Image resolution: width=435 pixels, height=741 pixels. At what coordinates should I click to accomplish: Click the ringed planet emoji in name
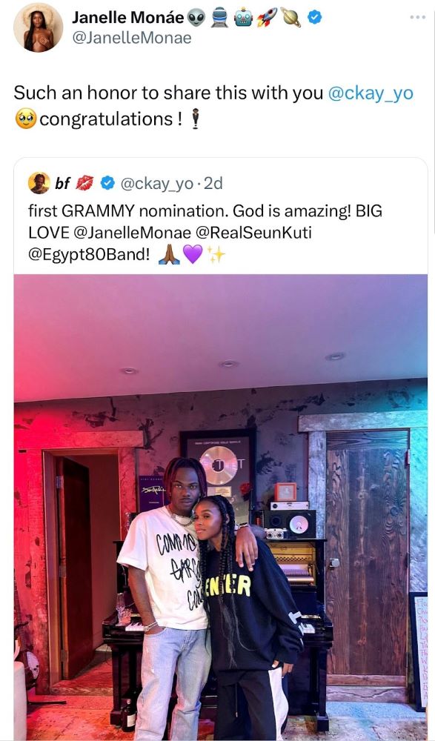click(x=290, y=18)
